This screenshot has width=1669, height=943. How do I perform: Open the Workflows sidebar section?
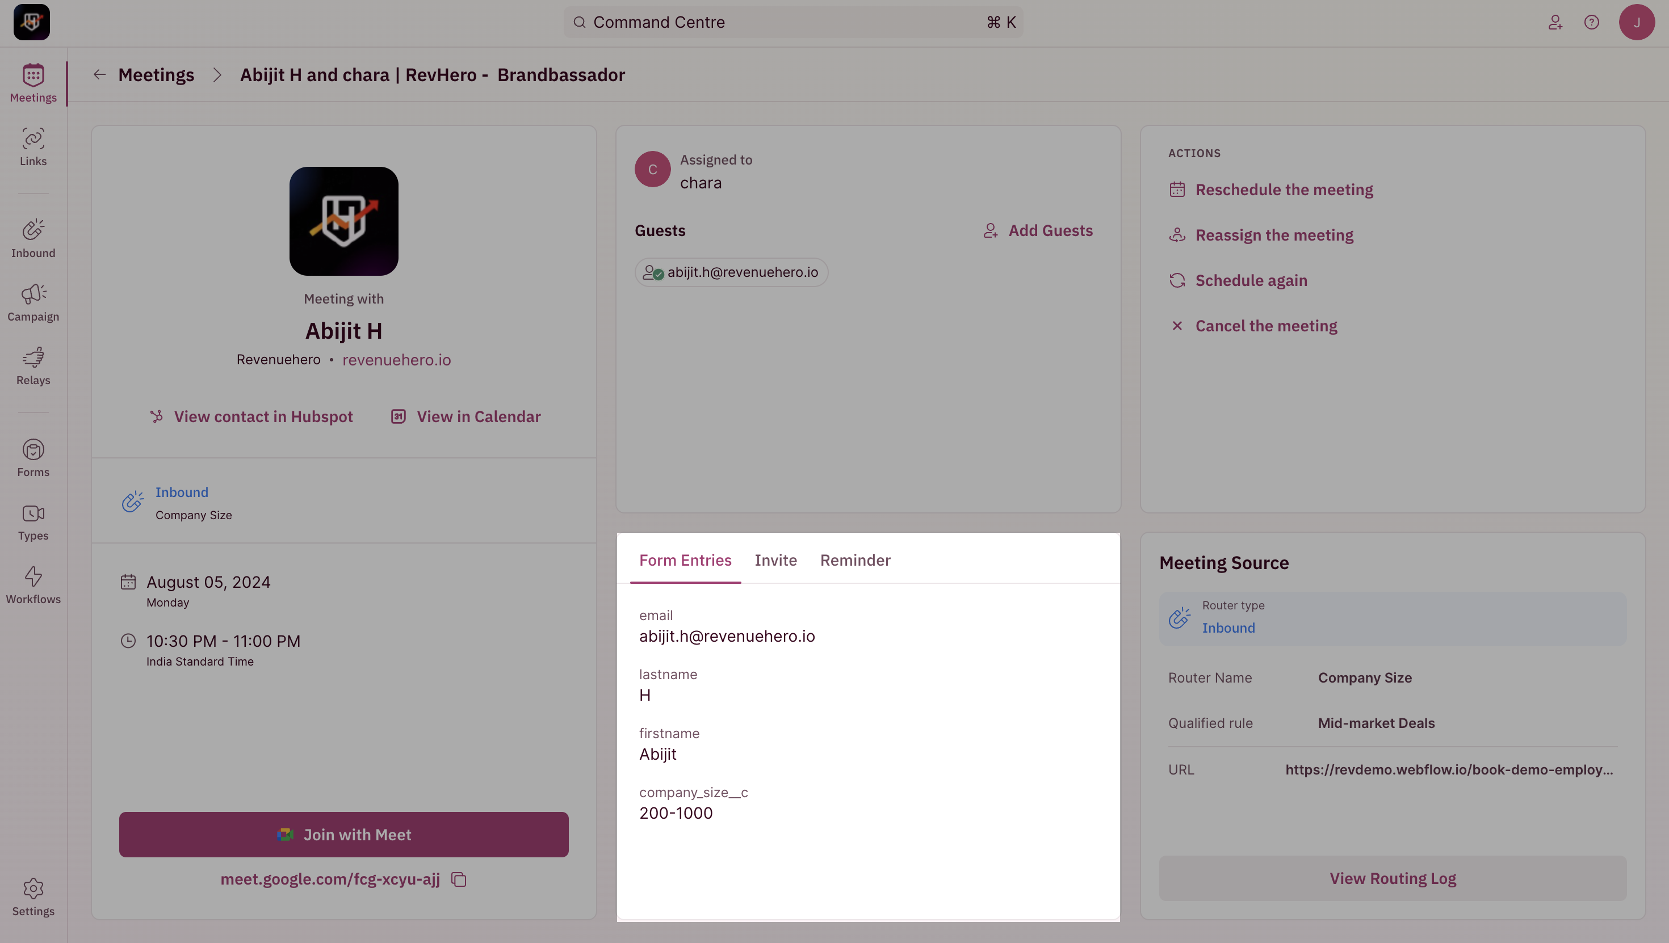(x=33, y=585)
